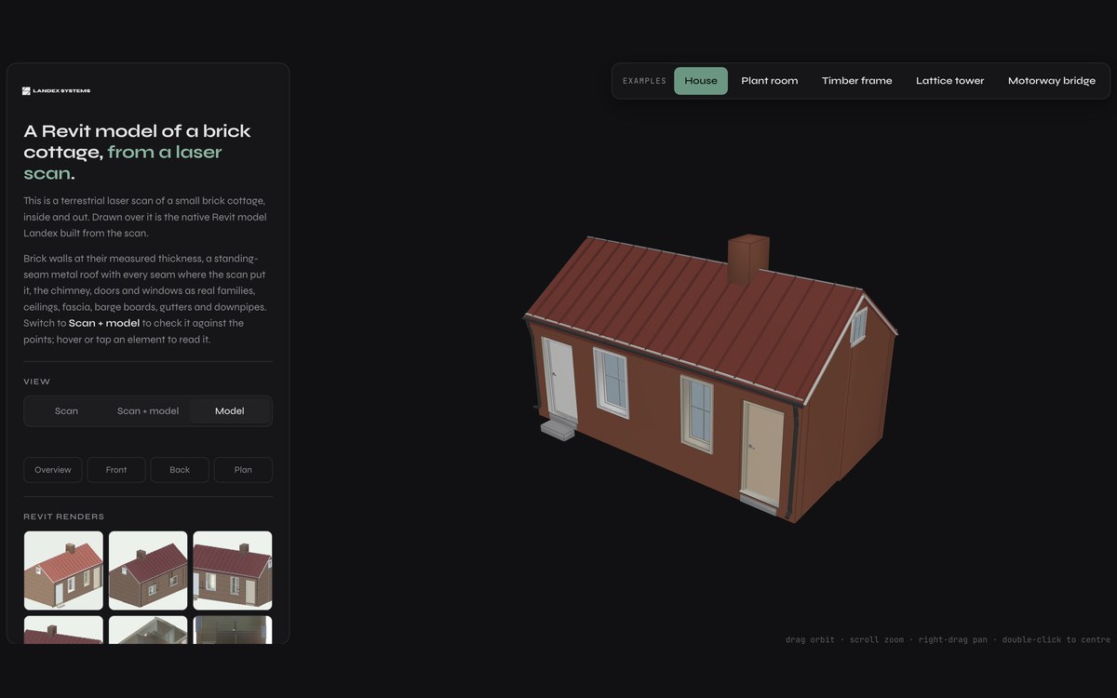Click the gable window on the model

tap(858, 326)
